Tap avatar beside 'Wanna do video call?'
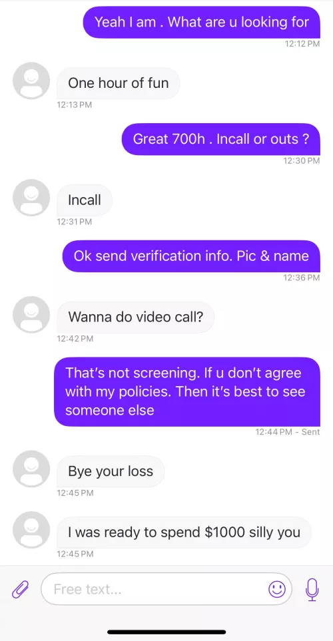 [x=31, y=315]
